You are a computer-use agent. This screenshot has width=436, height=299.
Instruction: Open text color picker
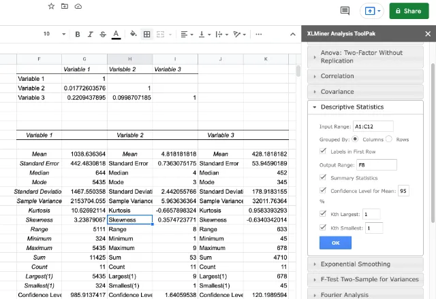point(116,35)
